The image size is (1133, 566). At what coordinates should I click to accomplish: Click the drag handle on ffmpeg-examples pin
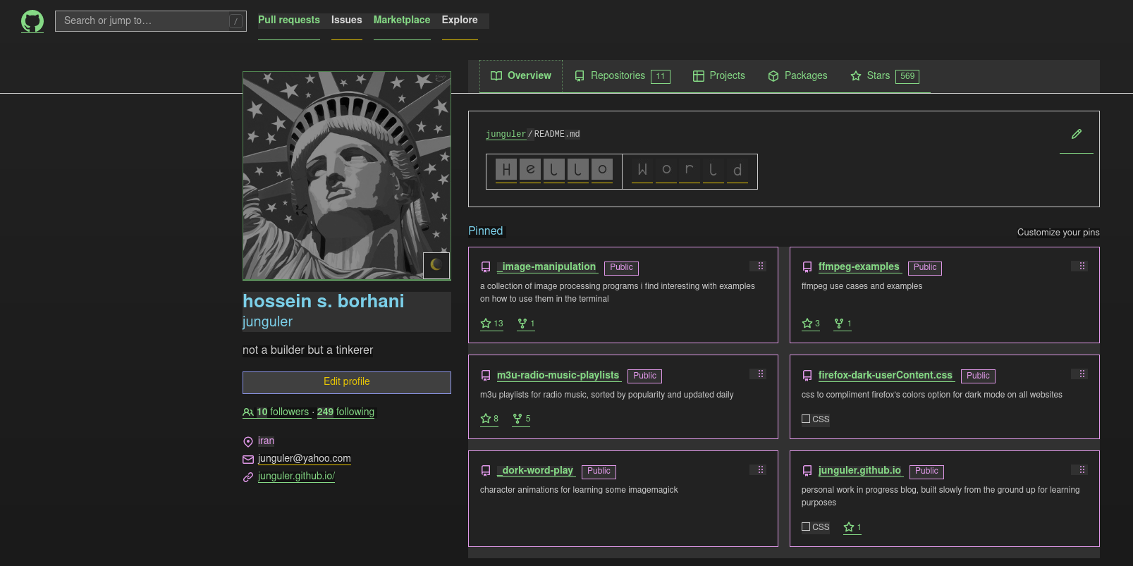[1082, 266]
